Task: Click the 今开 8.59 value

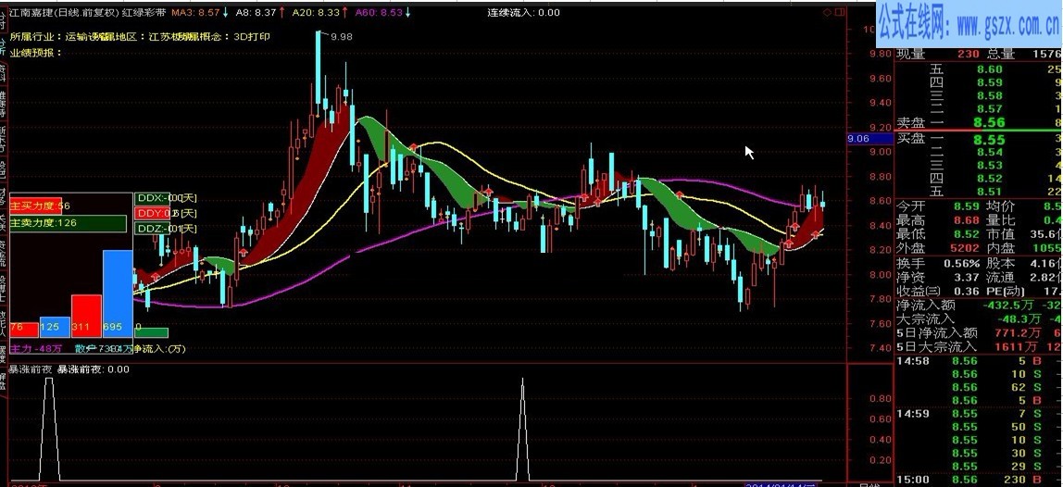Action: (967, 206)
